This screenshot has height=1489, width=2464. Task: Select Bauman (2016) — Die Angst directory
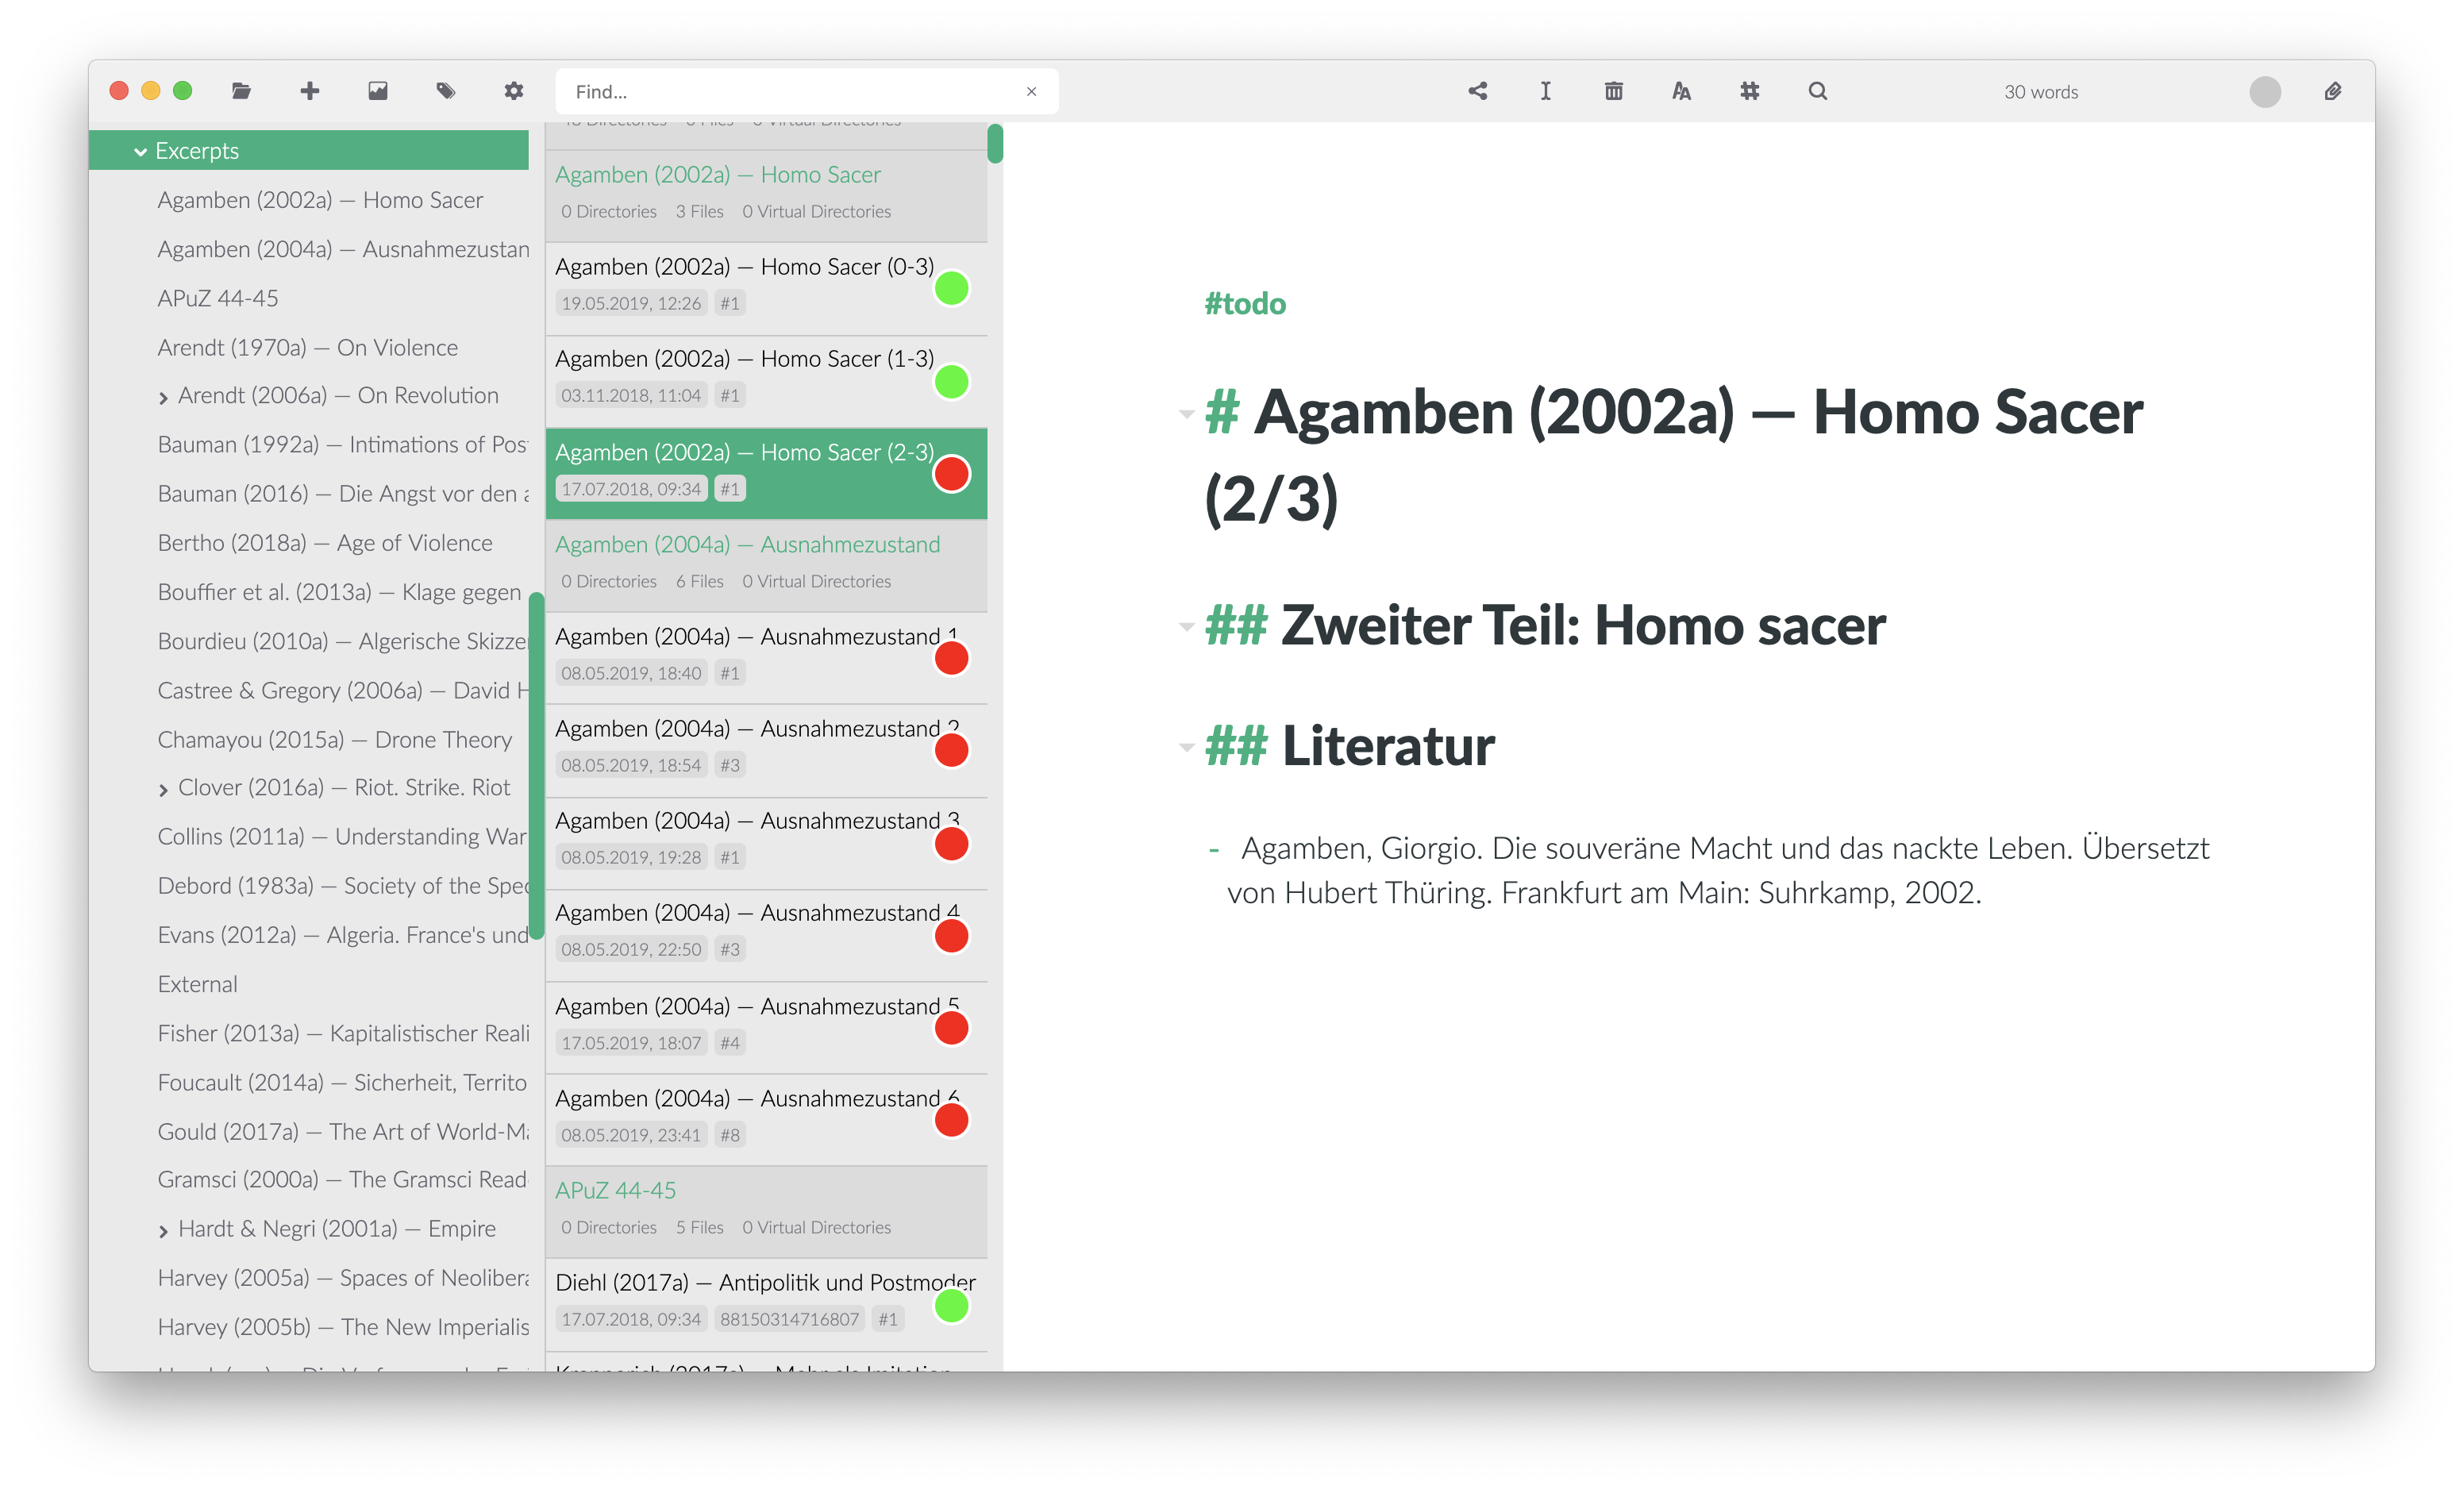tap(343, 493)
